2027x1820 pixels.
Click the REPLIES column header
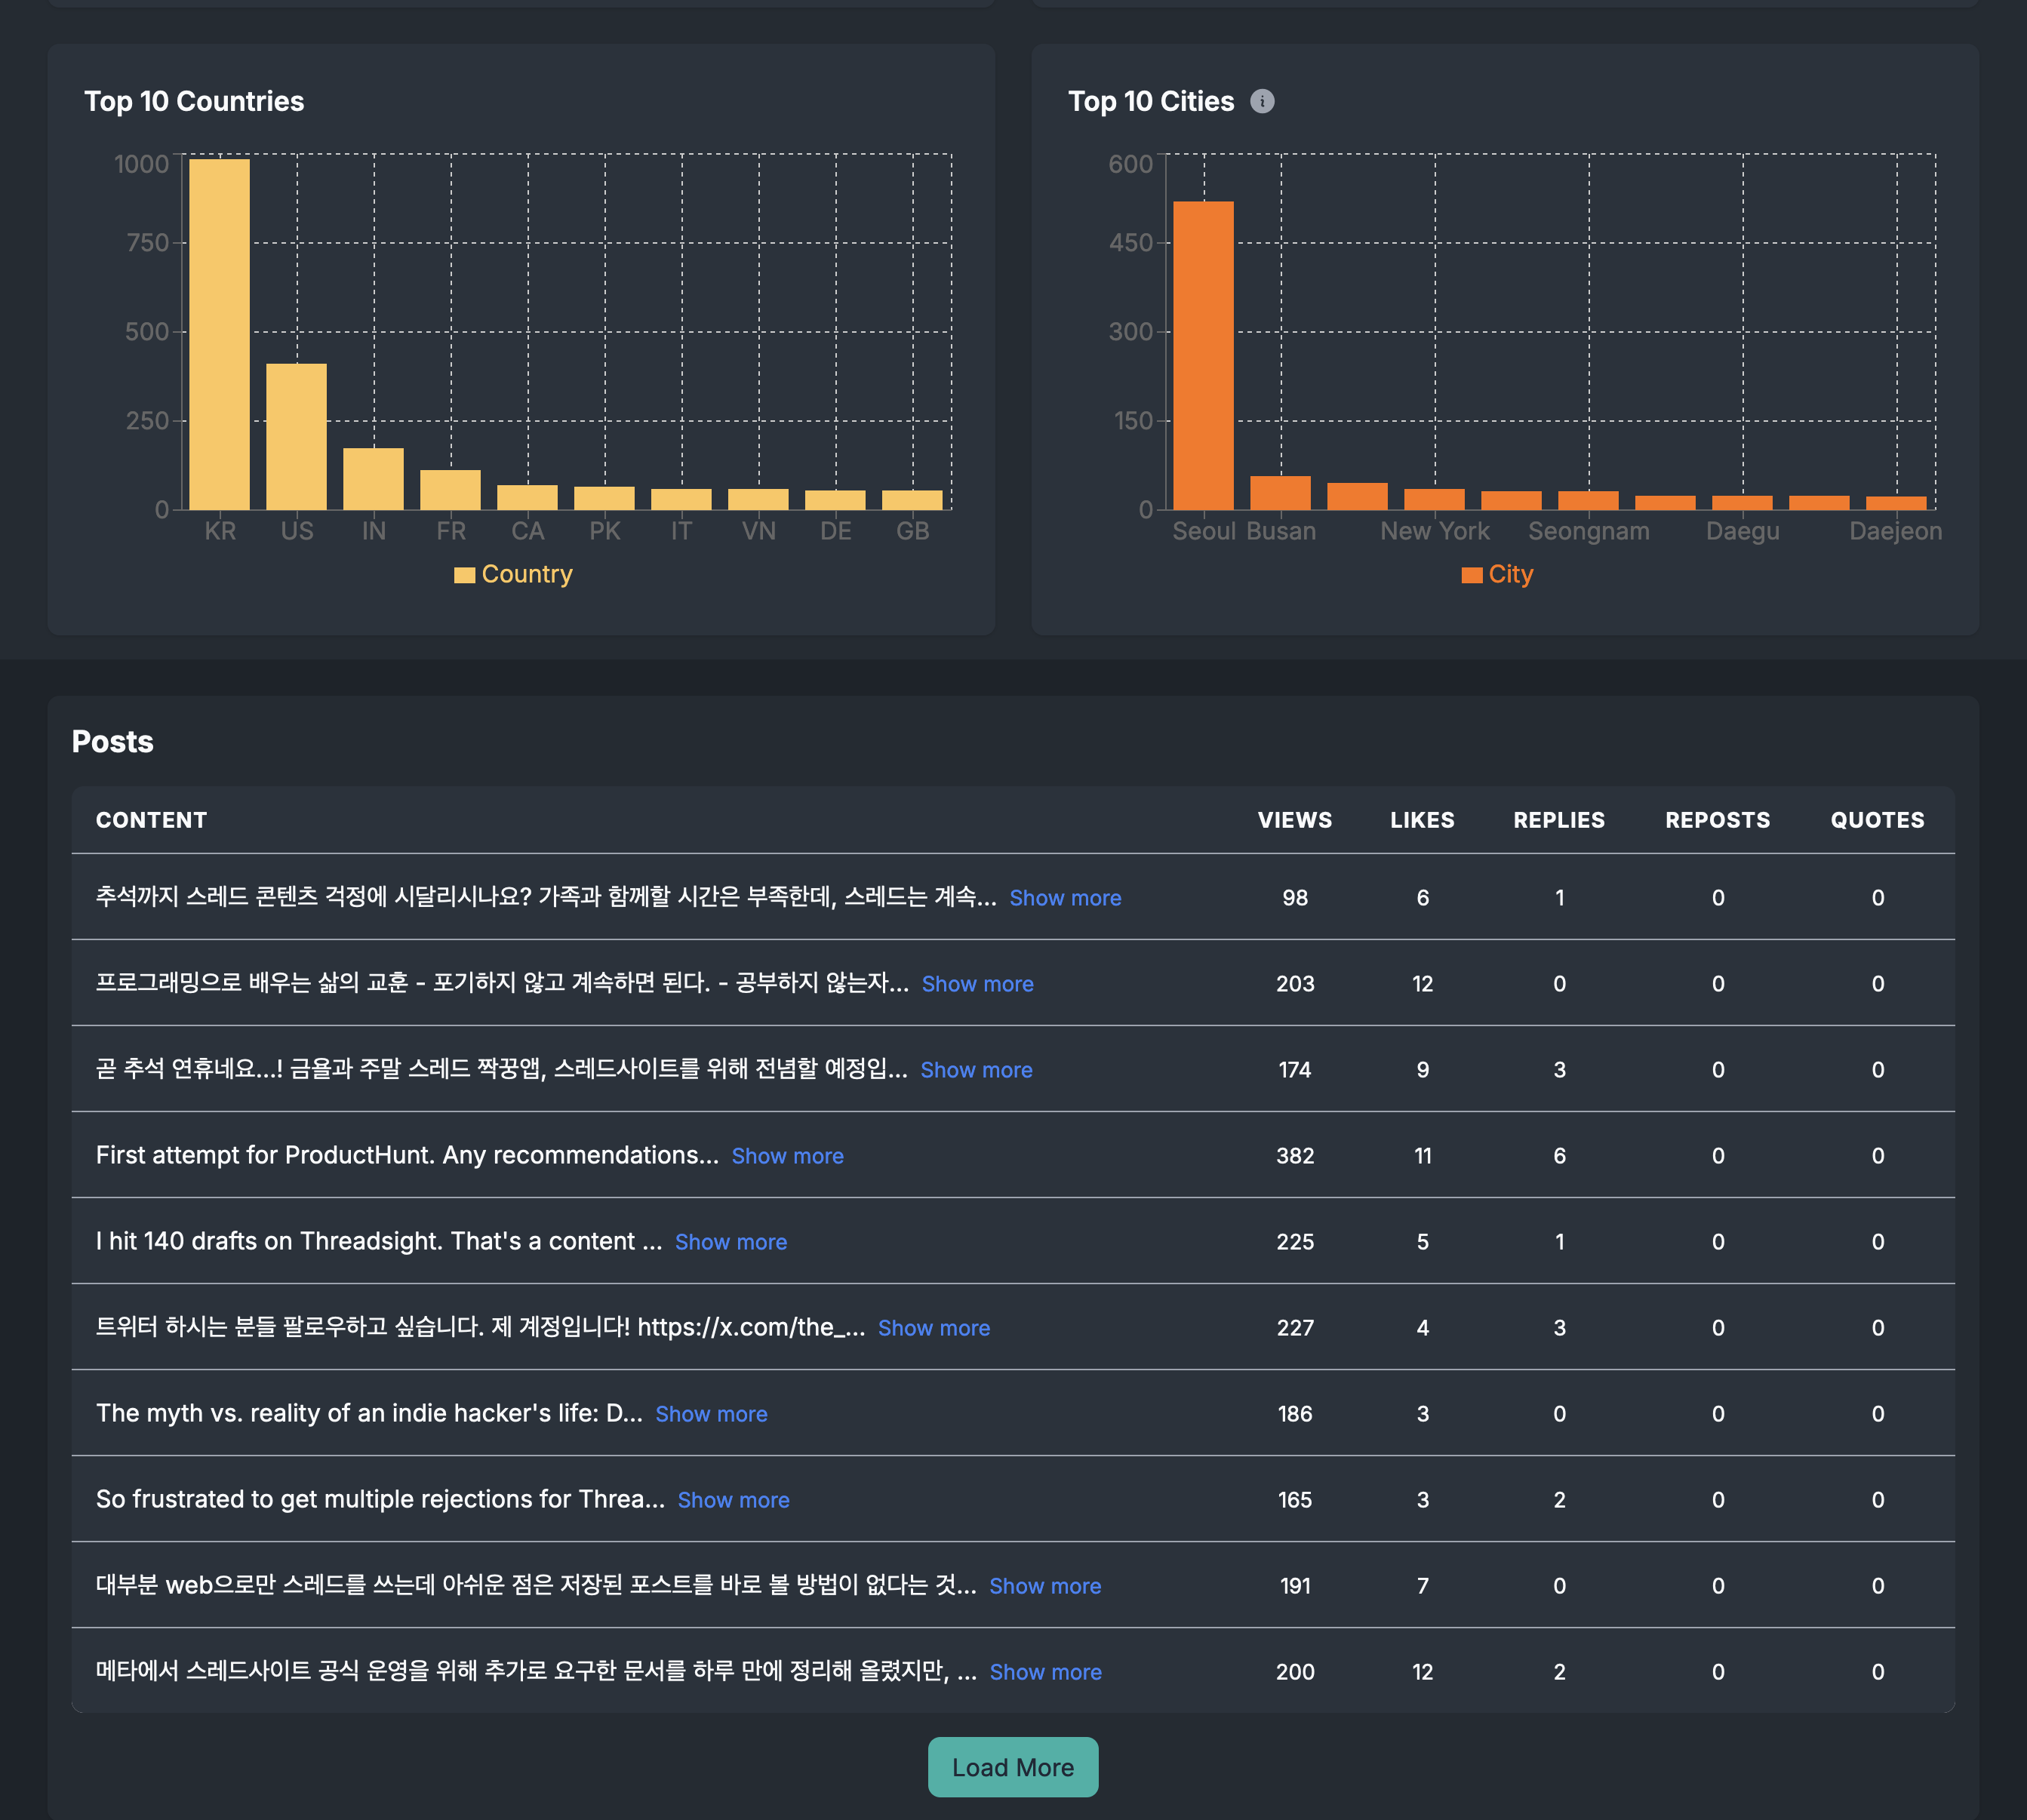(1558, 820)
